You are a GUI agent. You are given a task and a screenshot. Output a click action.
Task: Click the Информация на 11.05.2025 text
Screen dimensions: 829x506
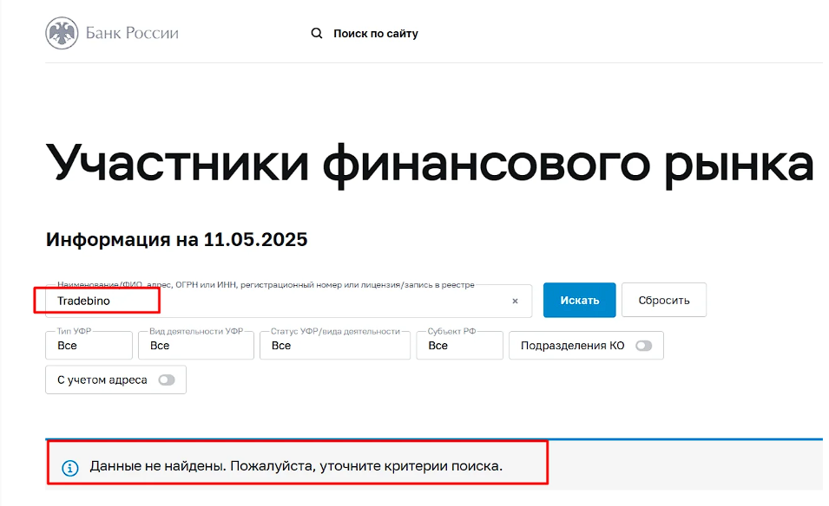[176, 239]
